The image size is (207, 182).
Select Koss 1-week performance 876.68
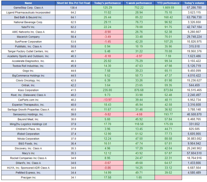coord(139,90)
